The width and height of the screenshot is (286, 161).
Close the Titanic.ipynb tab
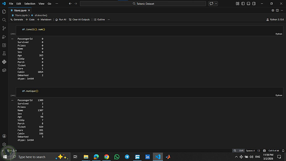pos(29,10)
